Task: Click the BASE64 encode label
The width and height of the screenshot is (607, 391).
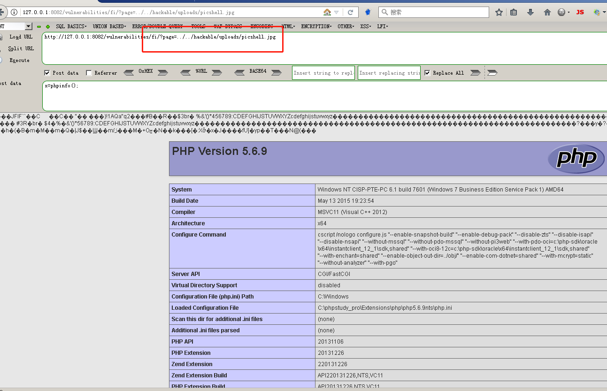Action: click(258, 71)
